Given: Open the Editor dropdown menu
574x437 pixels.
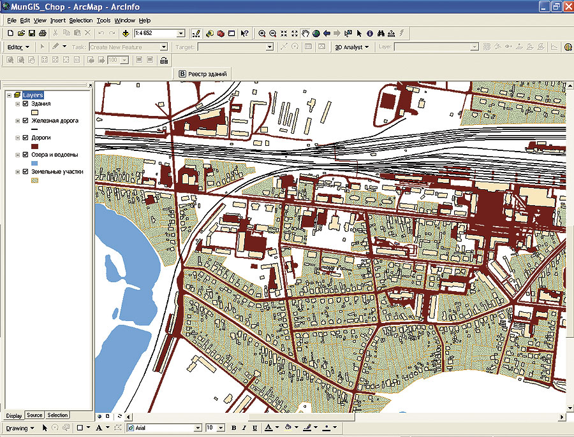Looking at the screenshot, I should pyautogui.click(x=18, y=47).
